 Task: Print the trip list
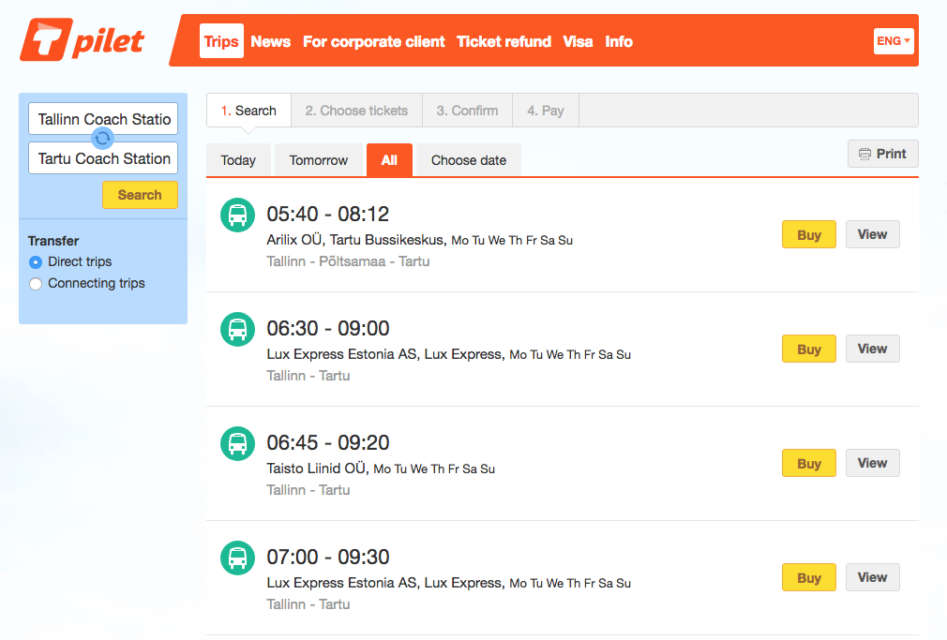883,154
